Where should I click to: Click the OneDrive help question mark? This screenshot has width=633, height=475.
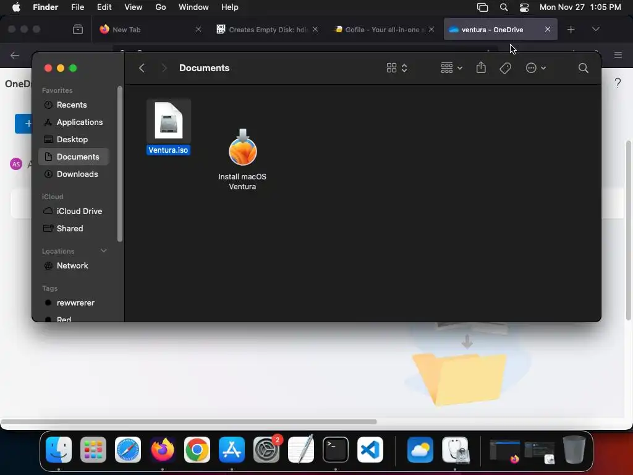618,83
